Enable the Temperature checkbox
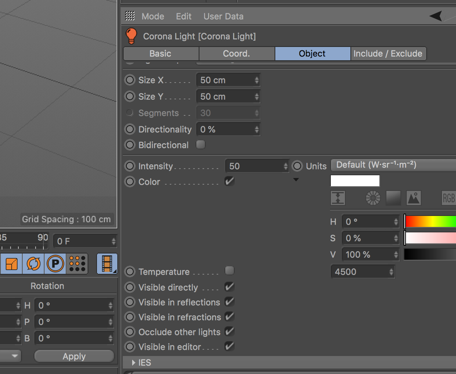The width and height of the screenshot is (456, 374). [230, 270]
